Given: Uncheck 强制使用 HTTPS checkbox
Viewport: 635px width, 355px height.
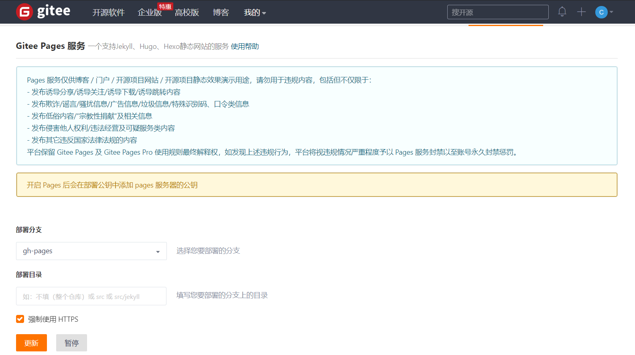Looking at the screenshot, I should click(x=20, y=319).
